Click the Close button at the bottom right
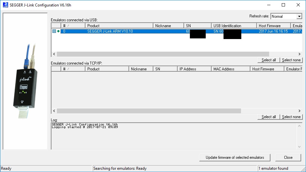 (x=288, y=157)
